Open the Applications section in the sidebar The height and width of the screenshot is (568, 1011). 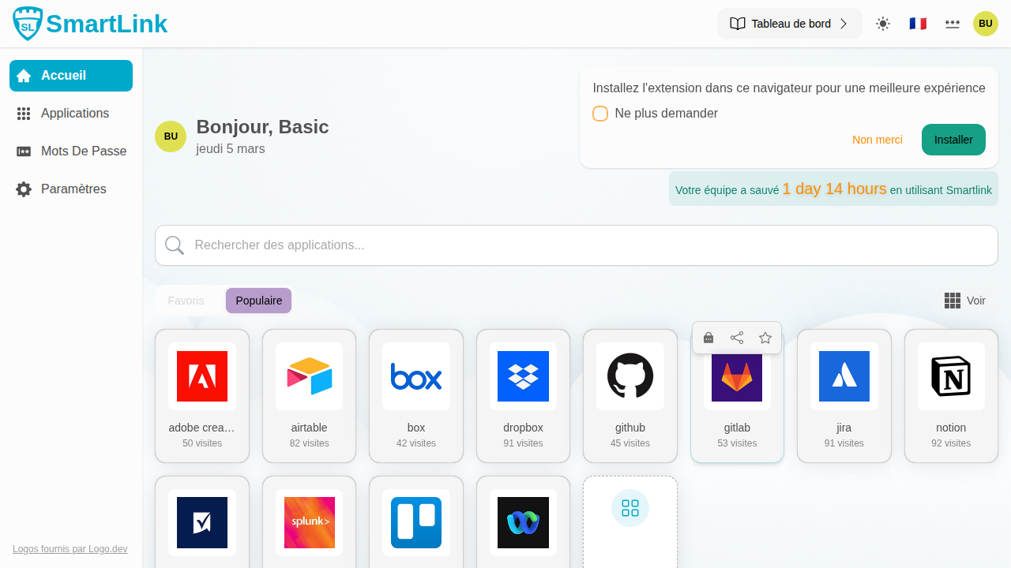(x=74, y=113)
